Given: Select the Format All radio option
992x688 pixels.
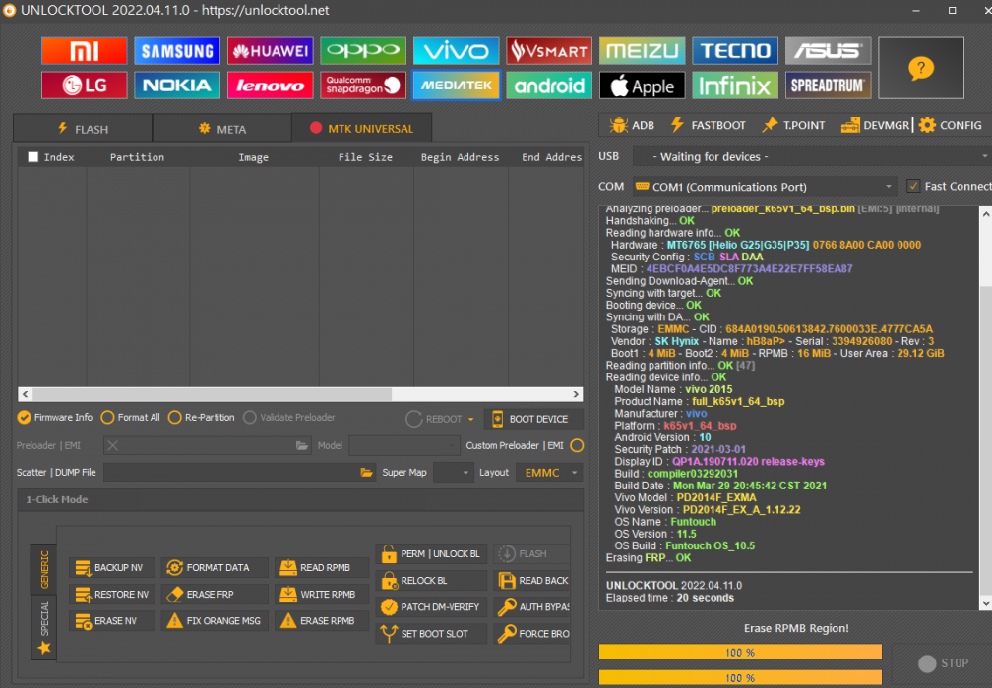Looking at the screenshot, I should (x=130, y=418).
